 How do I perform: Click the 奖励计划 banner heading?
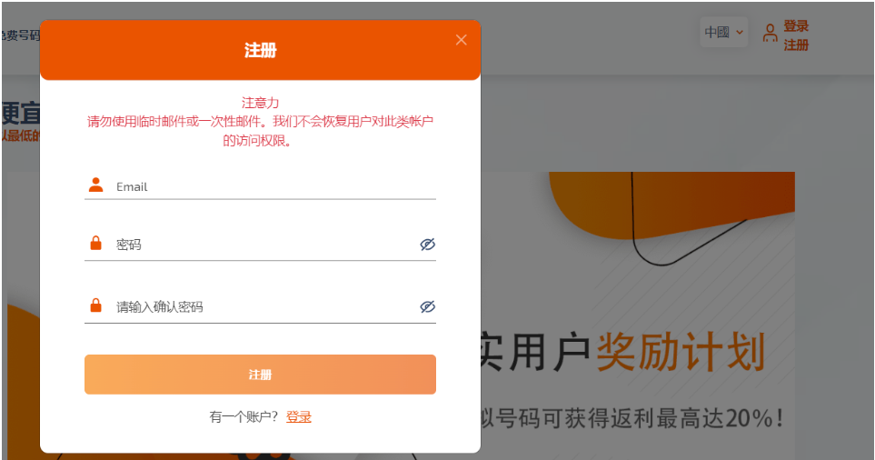point(680,353)
